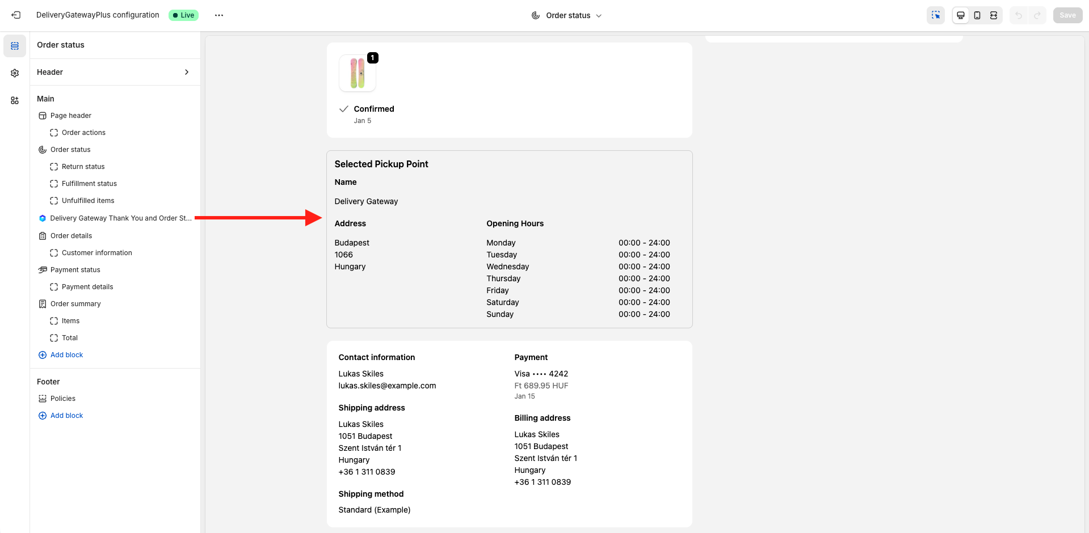This screenshot has height=533, width=1089.
Task: Select the Order details section item
Action: (71, 236)
